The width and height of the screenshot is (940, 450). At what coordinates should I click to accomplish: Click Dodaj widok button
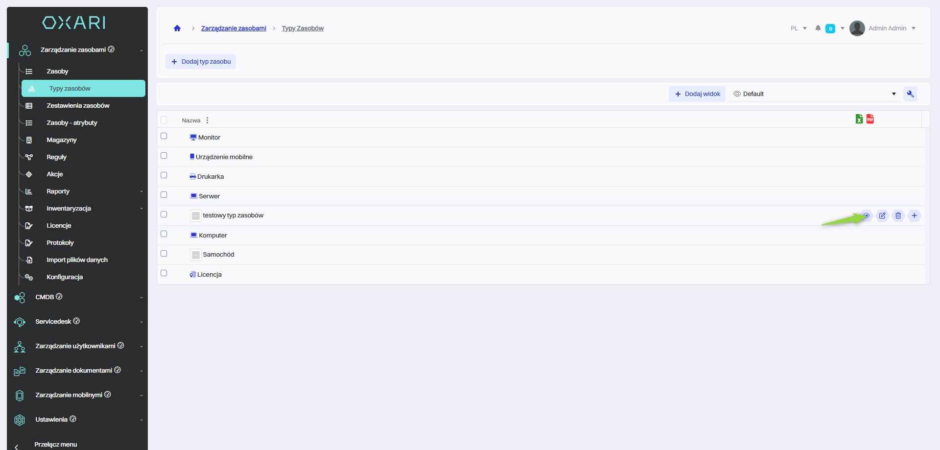coord(697,94)
